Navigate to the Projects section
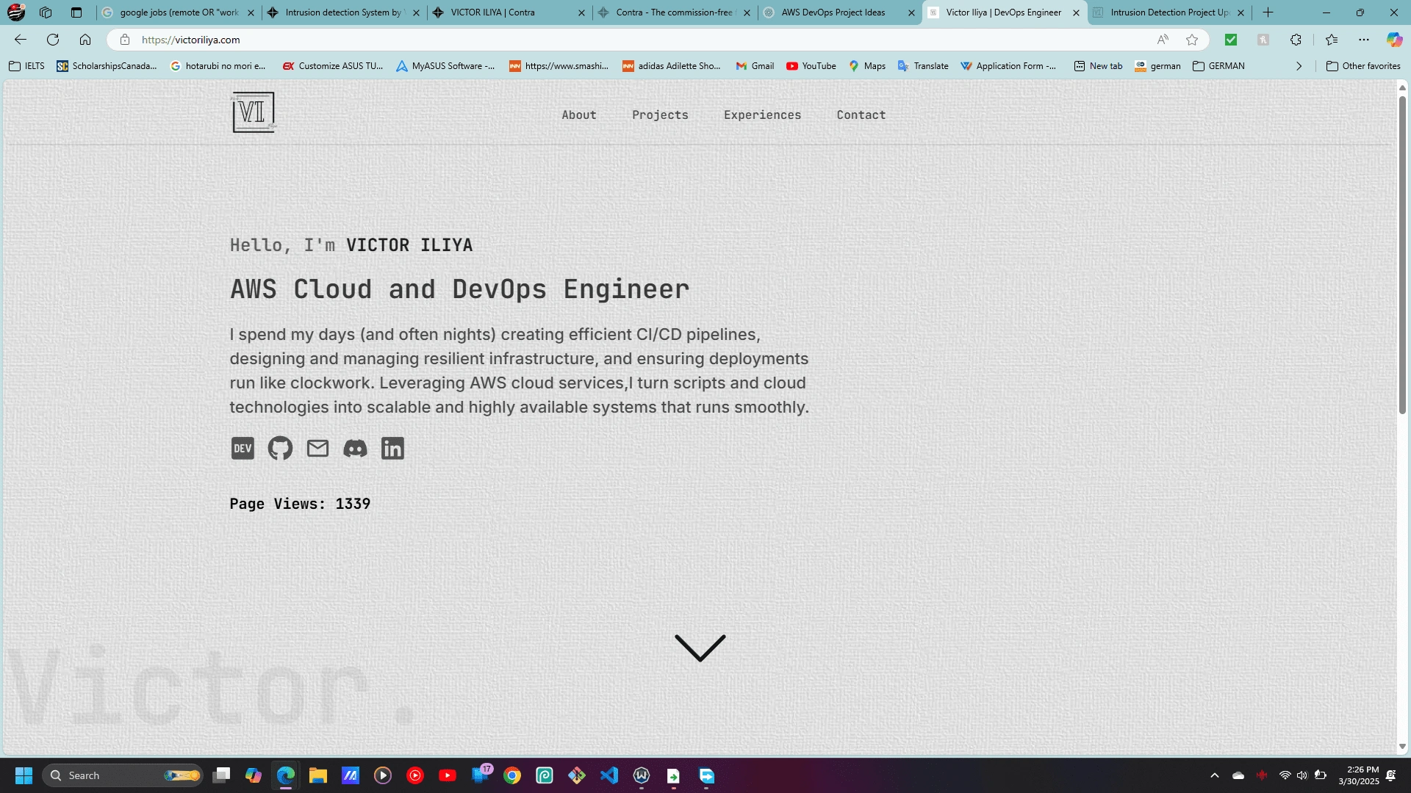The width and height of the screenshot is (1411, 793). coord(660,115)
